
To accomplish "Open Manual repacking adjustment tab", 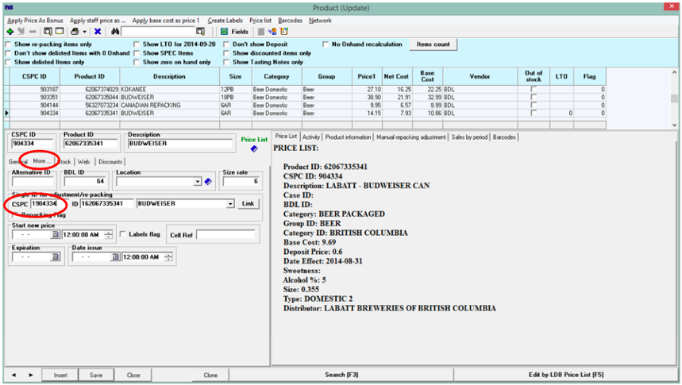I will [x=411, y=137].
